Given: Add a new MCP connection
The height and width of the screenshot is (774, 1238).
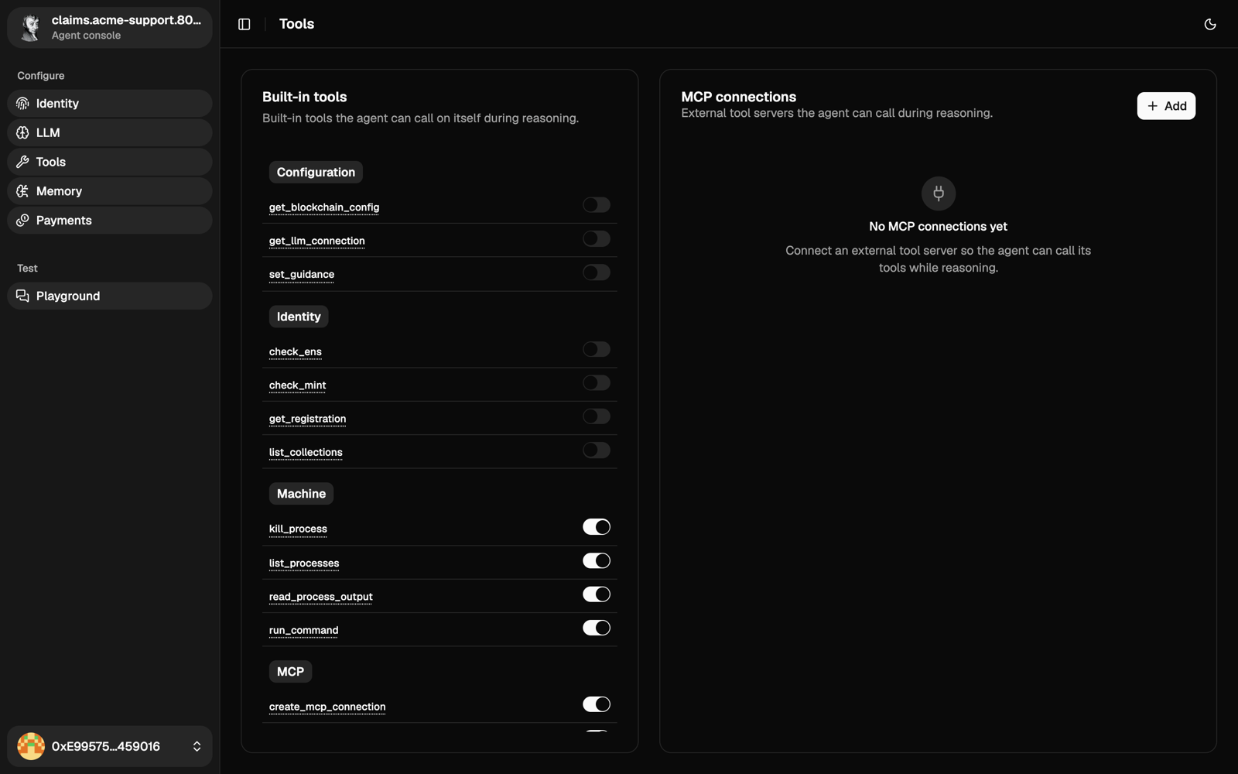Looking at the screenshot, I should 1166,106.
